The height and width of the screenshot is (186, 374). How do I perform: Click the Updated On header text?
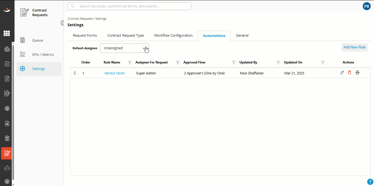(x=293, y=62)
